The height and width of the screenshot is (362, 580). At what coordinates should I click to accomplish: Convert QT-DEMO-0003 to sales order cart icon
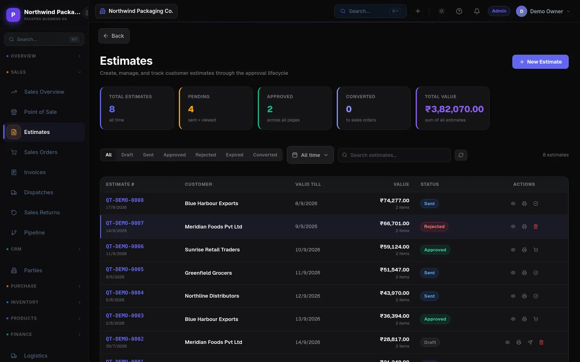point(535,319)
